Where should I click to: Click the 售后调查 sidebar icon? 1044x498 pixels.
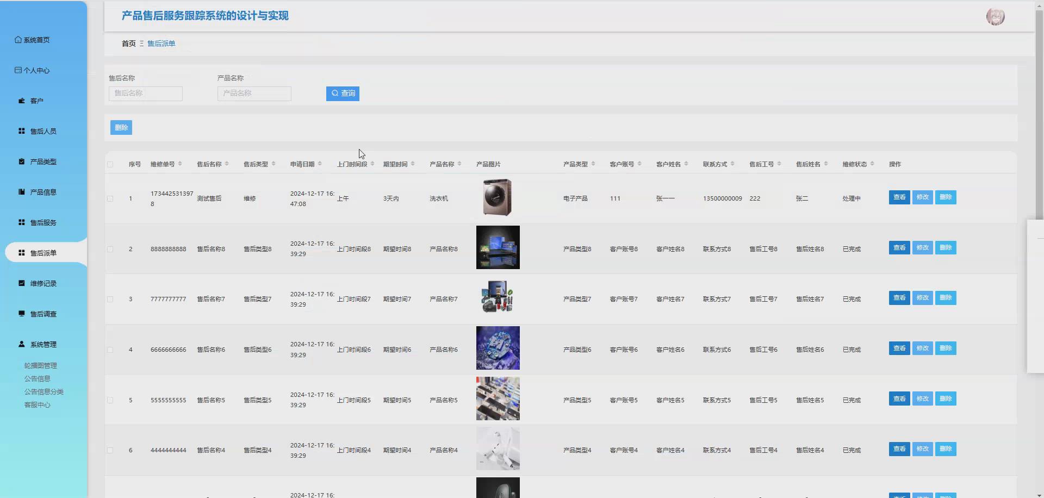coord(22,314)
